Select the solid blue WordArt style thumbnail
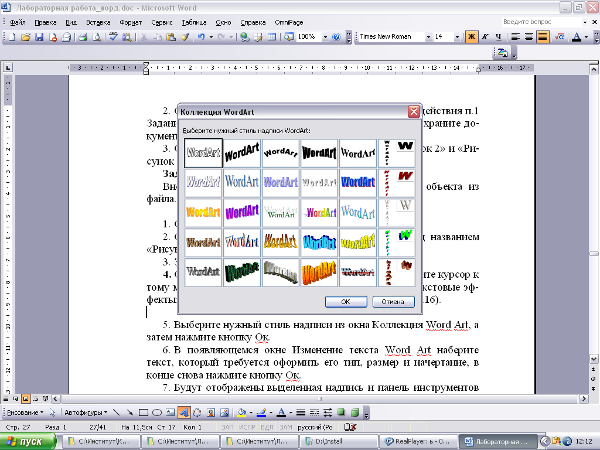This screenshot has height=450, width=600. pyautogui.click(x=358, y=183)
